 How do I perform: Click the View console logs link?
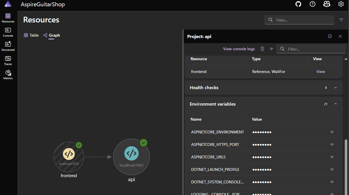(x=239, y=49)
